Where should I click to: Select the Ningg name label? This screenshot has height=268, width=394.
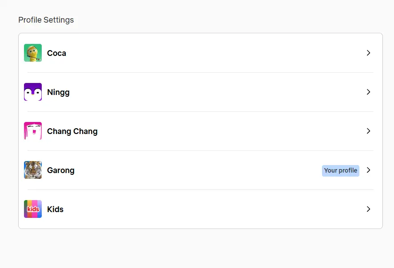58,92
